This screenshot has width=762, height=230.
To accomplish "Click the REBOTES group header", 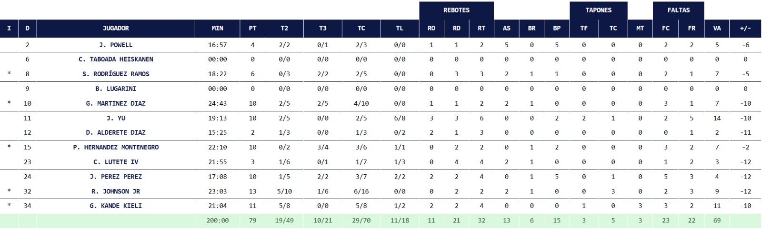I will [x=456, y=10].
